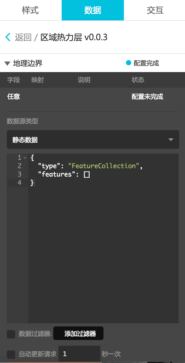The height and width of the screenshot is (363, 185).
Task: Fold code at line 1 arrow
Action: click(25, 158)
